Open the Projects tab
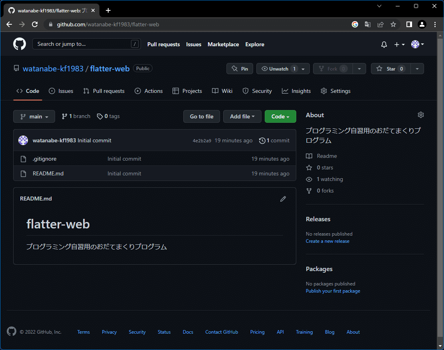 pyautogui.click(x=187, y=91)
